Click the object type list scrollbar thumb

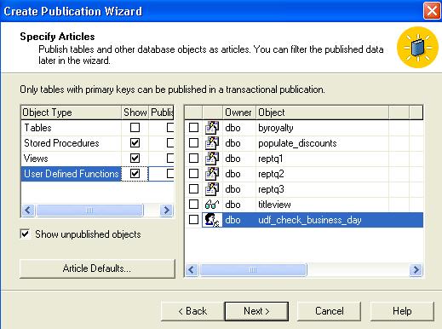pos(89,211)
